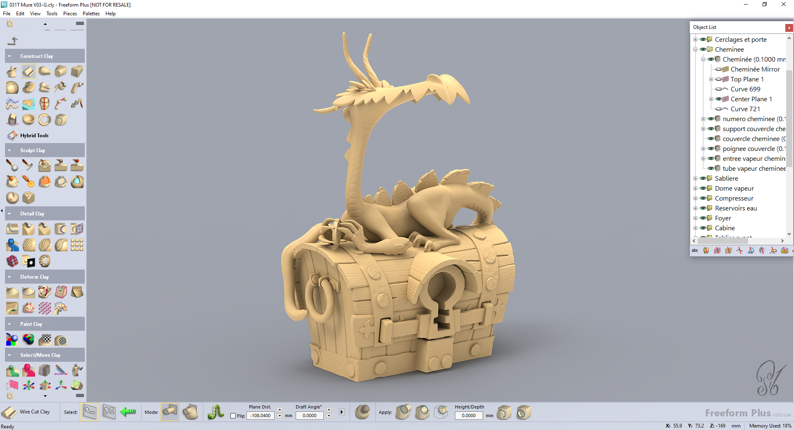This screenshot has height=430, width=794.
Task: Open the Pieces menu
Action: [70, 14]
